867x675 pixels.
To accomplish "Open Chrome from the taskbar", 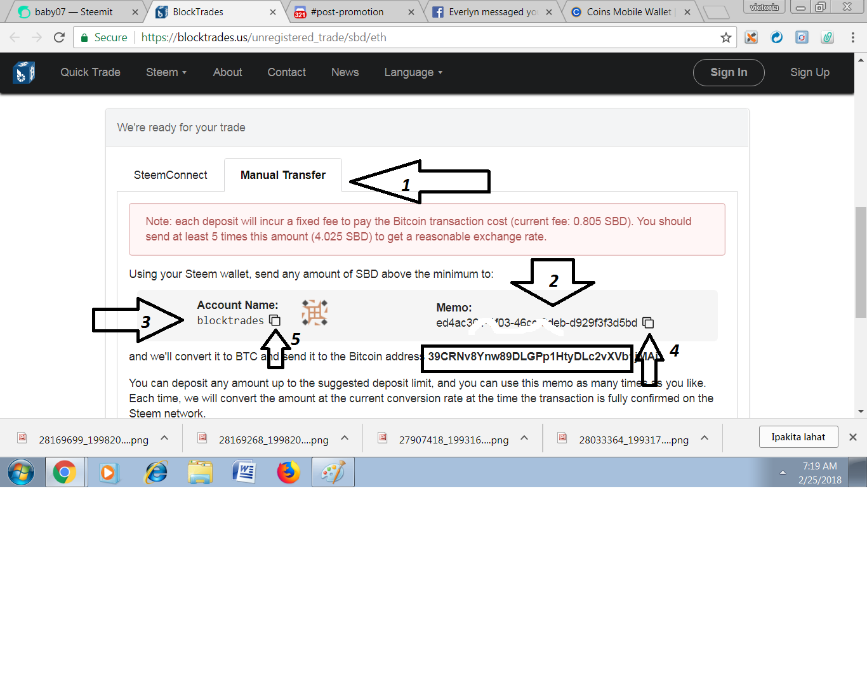I will [x=65, y=473].
